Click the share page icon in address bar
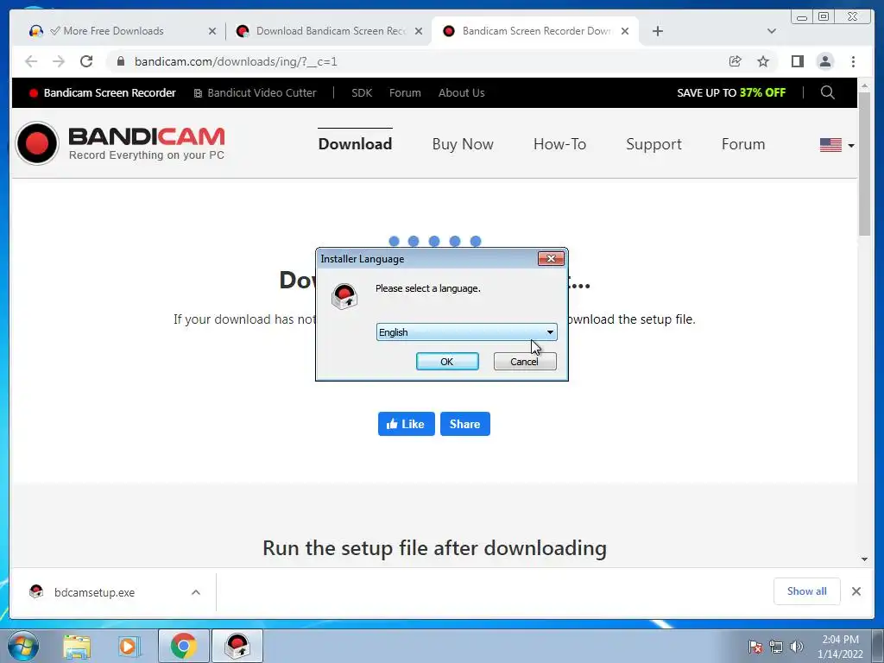This screenshot has width=884, height=663. click(x=736, y=61)
